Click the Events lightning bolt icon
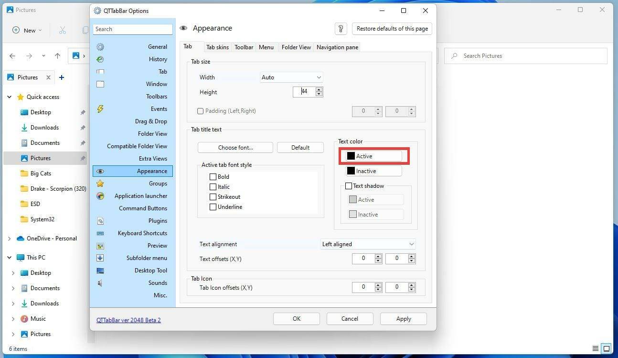 [x=100, y=109]
